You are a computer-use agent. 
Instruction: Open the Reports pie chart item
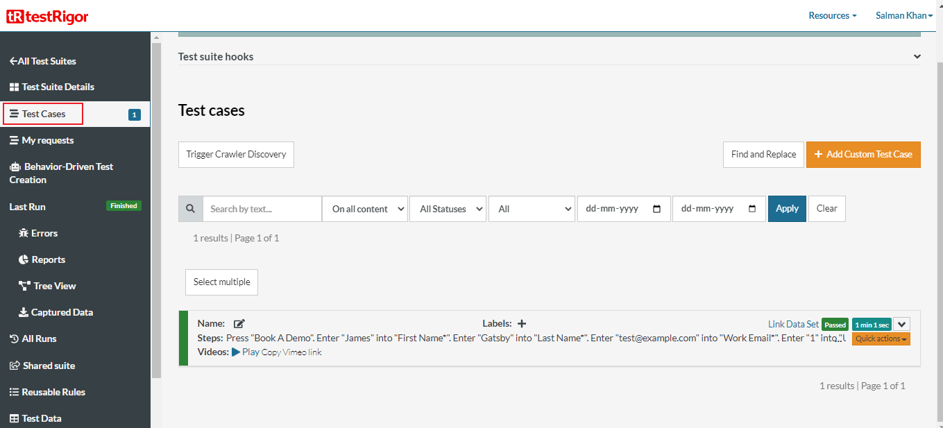[48, 259]
